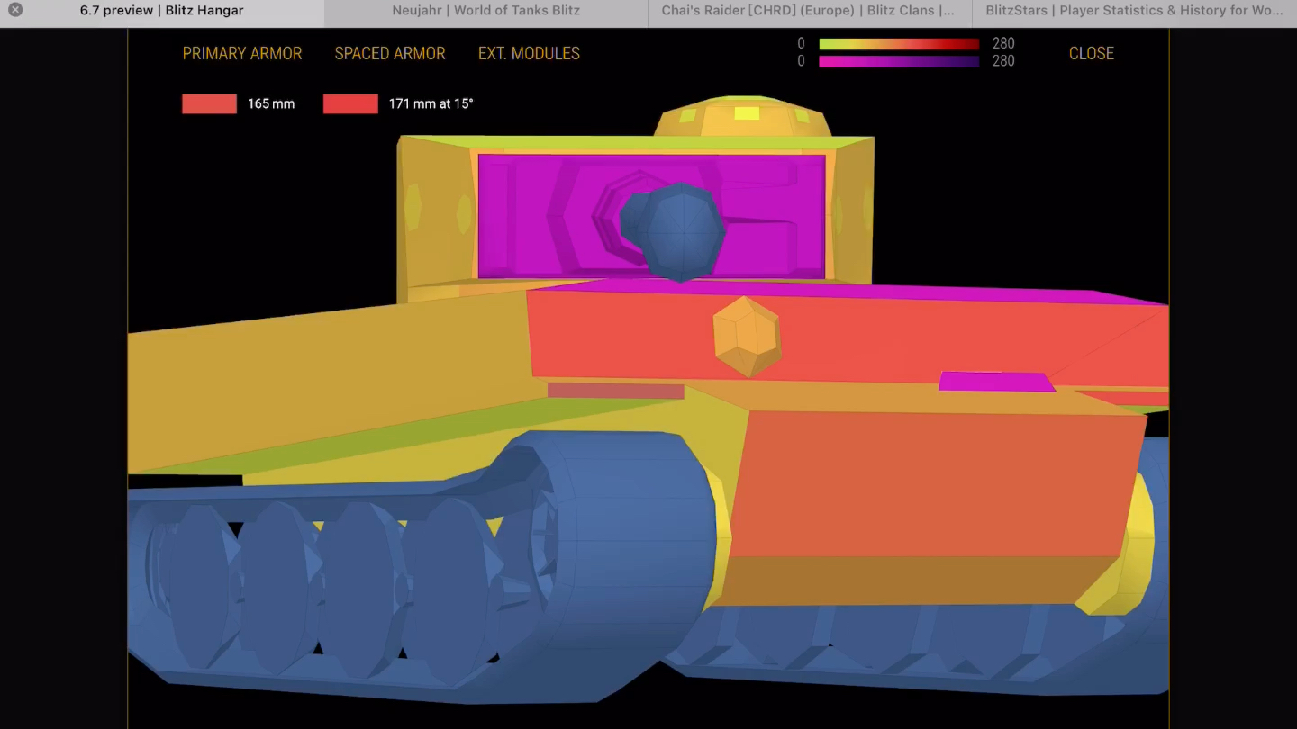
Task: Close the 6.7 preview Blitz Hangar tab
Action: point(15,10)
